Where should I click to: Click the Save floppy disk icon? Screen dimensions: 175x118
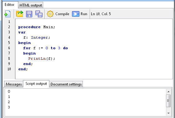[29, 14]
